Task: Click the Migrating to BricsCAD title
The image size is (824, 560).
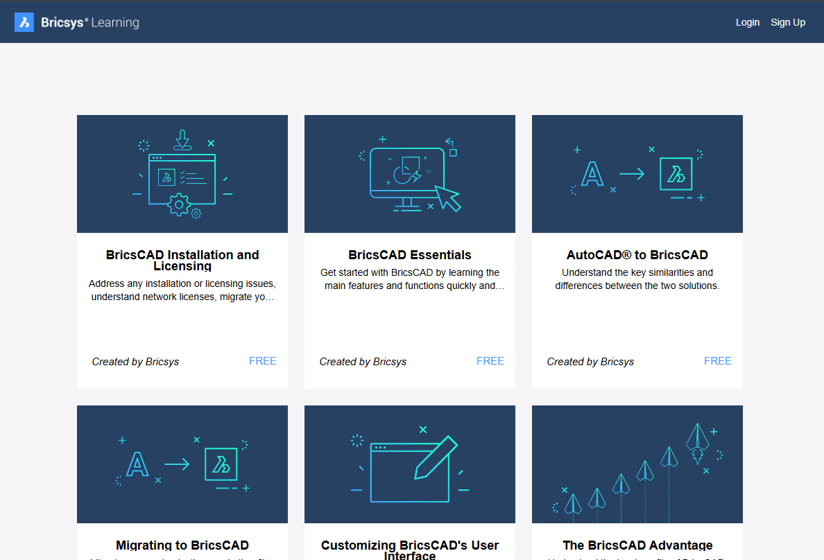Action: [x=182, y=545]
